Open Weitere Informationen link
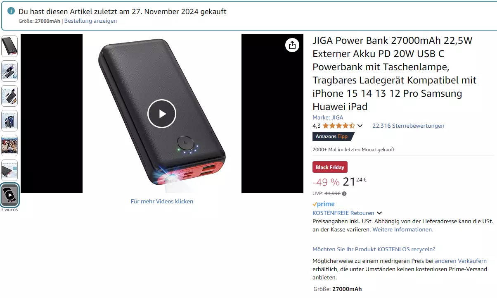Image resolution: width=497 pixels, height=298 pixels. pos(403,229)
